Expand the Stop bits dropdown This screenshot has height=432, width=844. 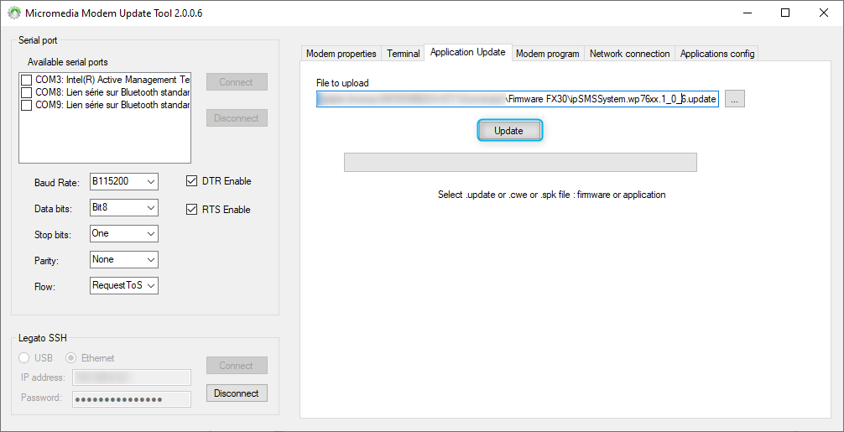[124, 234]
